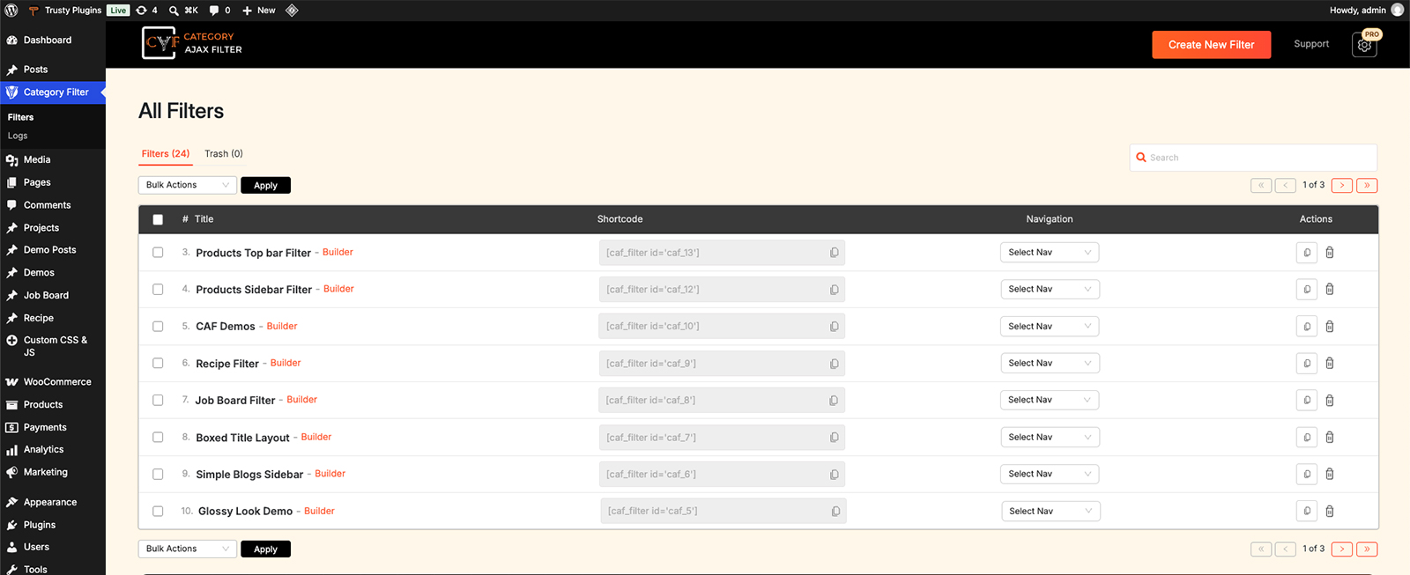Screen dimensions: 1410x575
Task: Click the top Apply button
Action: click(x=265, y=186)
